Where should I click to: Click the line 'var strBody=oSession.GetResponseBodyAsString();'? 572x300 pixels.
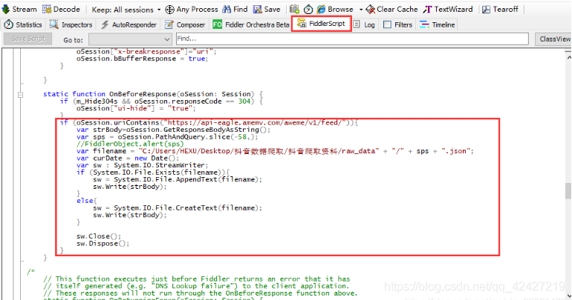pos(174,130)
